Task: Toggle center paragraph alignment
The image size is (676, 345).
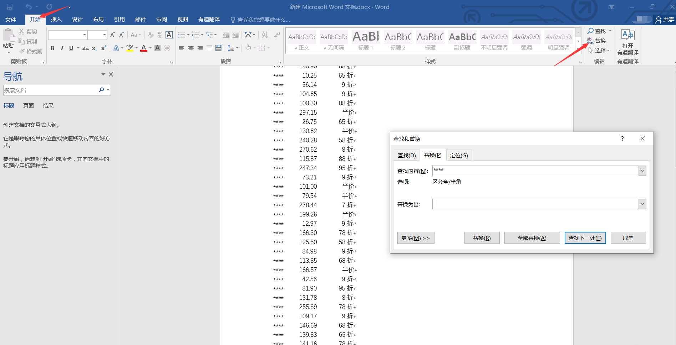Action: pyautogui.click(x=191, y=48)
